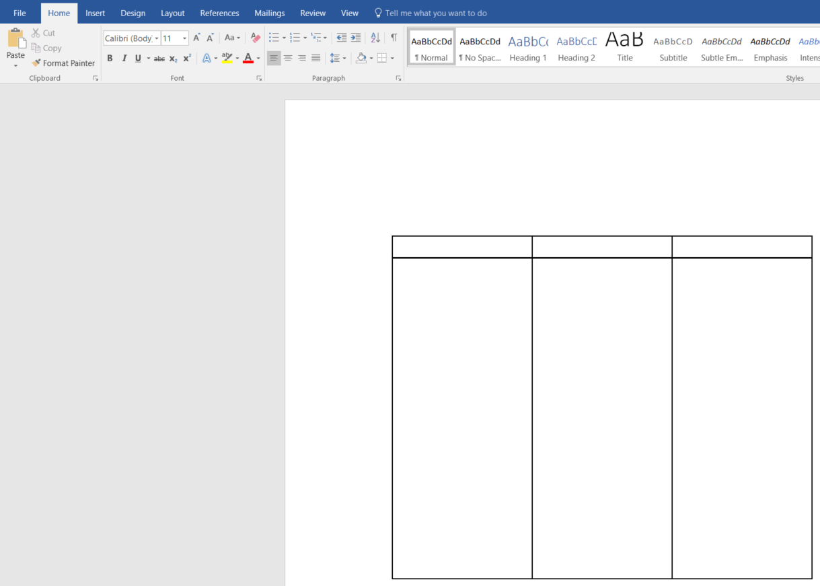Open highlight color dropdown arrow
The height and width of the screenshot is (586, 820).
(237, 59)
